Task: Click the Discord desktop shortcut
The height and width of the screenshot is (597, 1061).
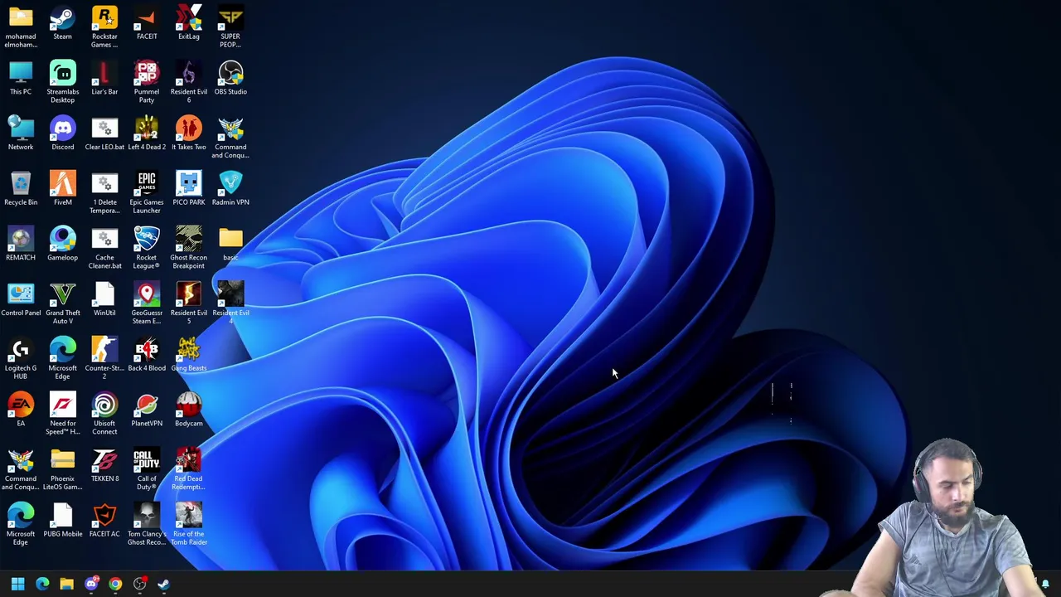Action: (x=62, y=134)
